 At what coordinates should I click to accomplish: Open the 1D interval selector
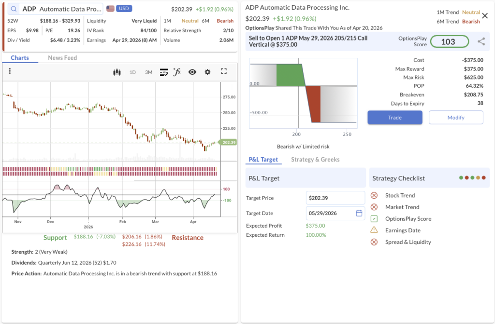[x=132, y=72]
